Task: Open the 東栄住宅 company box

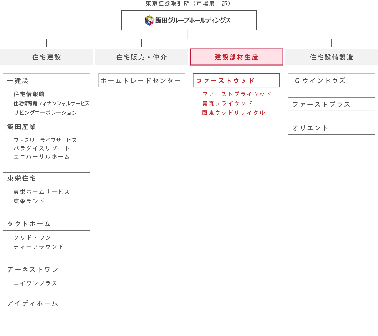Action: (x=47, y=179)
